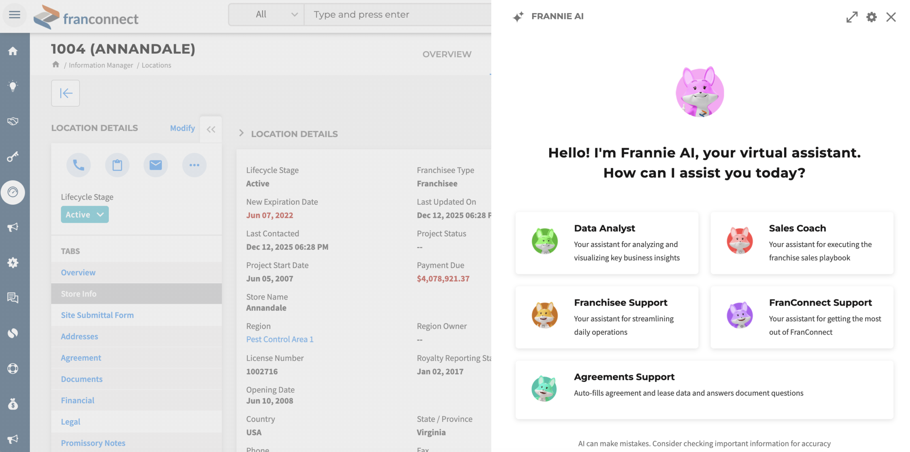Open the All search filter dropdown
The width and height of the screenshot is (910, 452).
click(267, 15)
